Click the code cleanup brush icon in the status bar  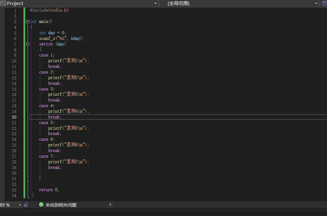click(x=26, y=205)
